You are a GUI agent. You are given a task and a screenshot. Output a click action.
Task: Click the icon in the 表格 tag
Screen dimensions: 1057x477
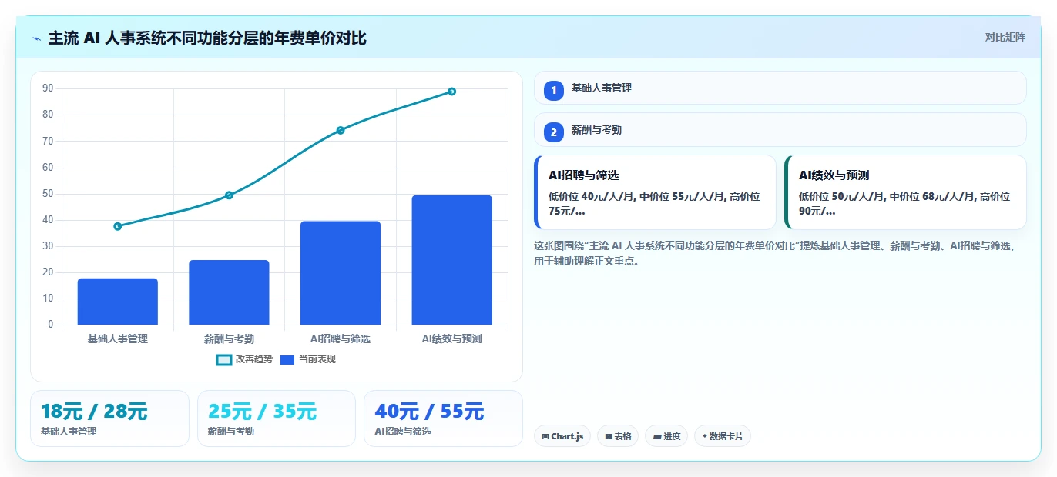click(x=609, y=436)
